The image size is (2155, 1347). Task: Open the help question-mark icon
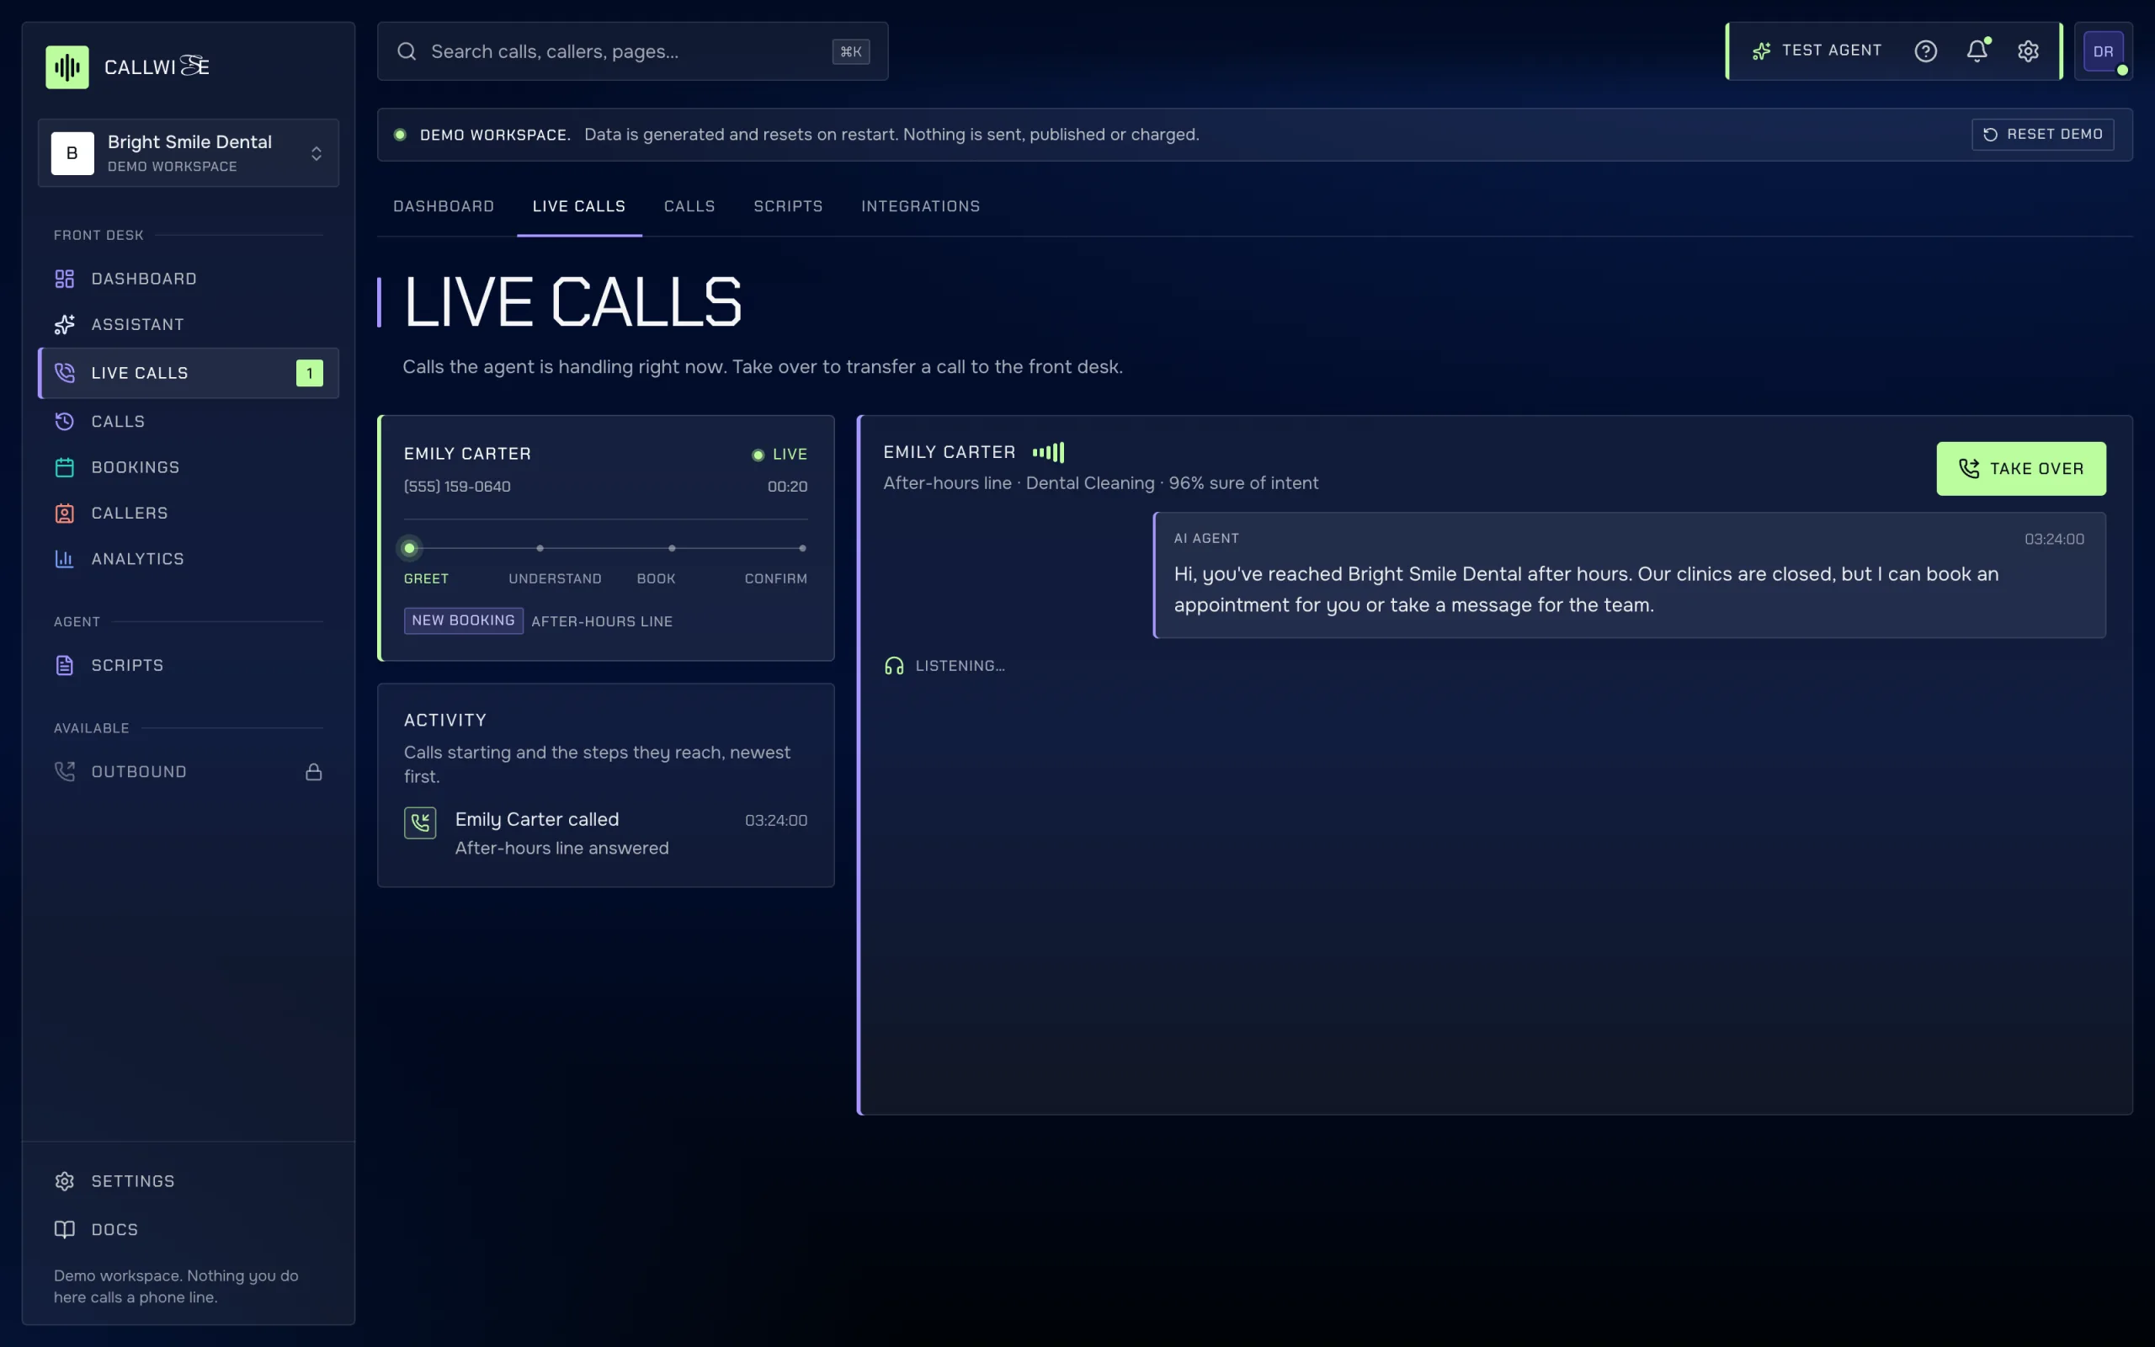(1925, 51)
